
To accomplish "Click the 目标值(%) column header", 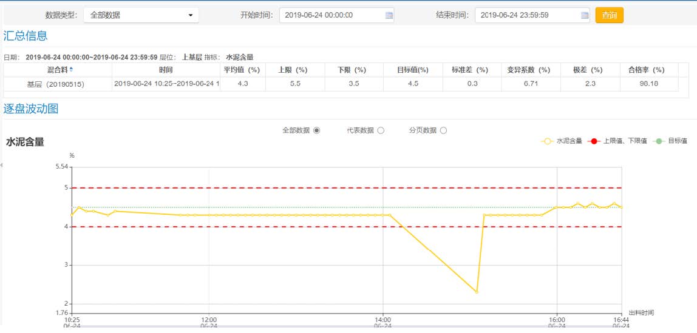I will (x=413, y=70).
